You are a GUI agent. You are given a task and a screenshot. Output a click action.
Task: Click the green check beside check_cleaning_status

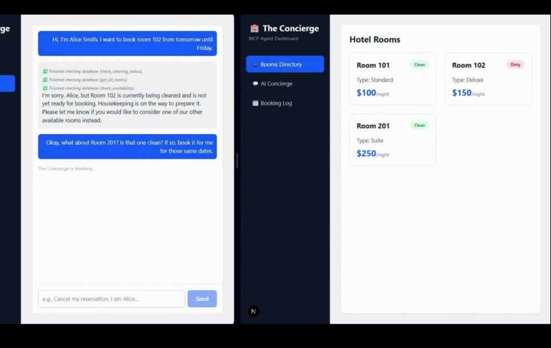tap(45, 71)
